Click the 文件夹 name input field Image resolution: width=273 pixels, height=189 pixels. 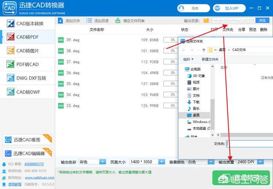[x=250, y=143]
